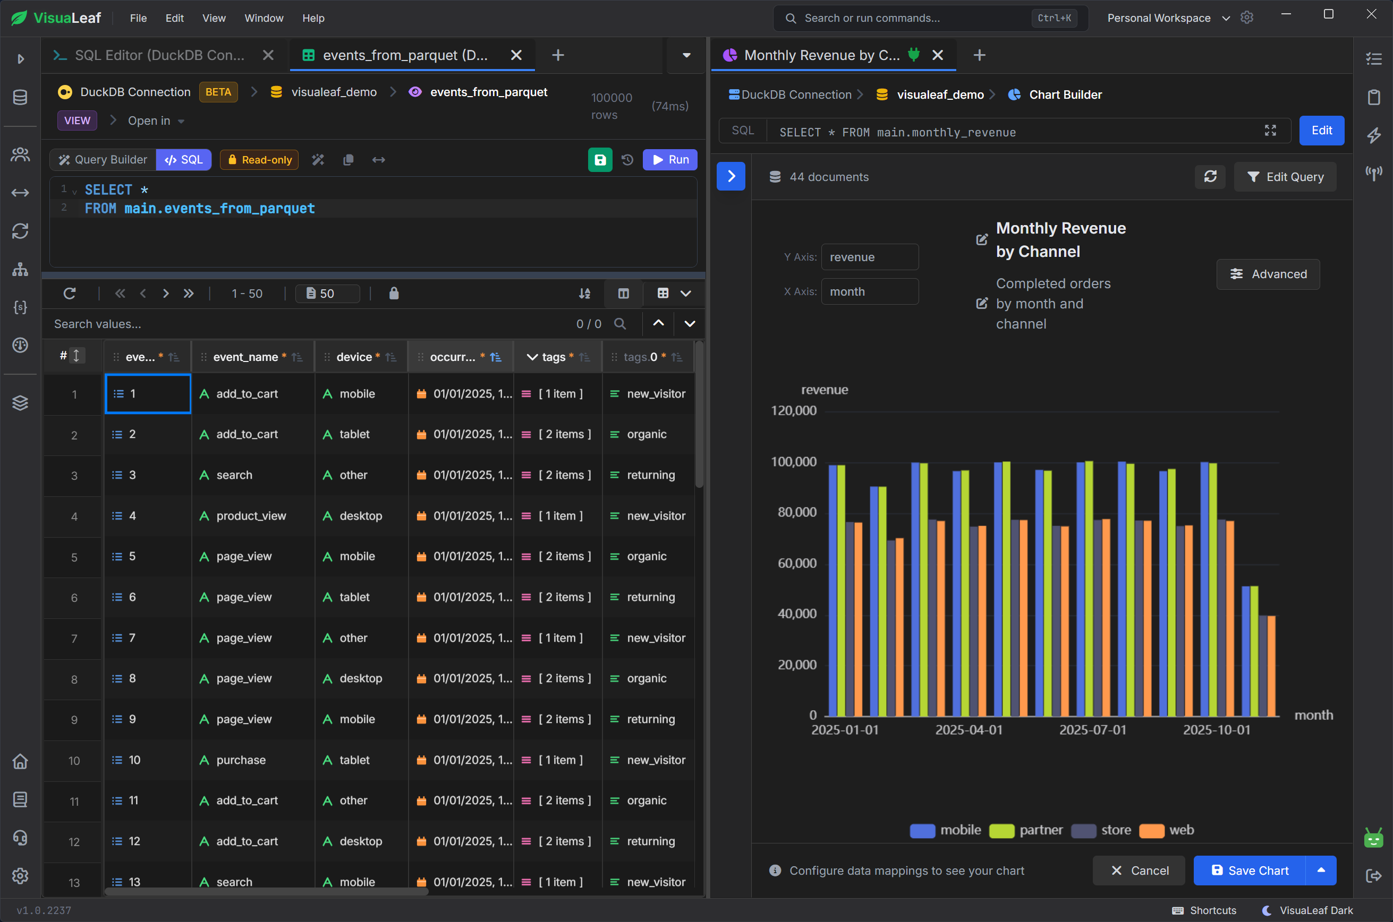Click the Edit Query button
The width and height of the screenshot is (1393, 922).
(1285, 176)
